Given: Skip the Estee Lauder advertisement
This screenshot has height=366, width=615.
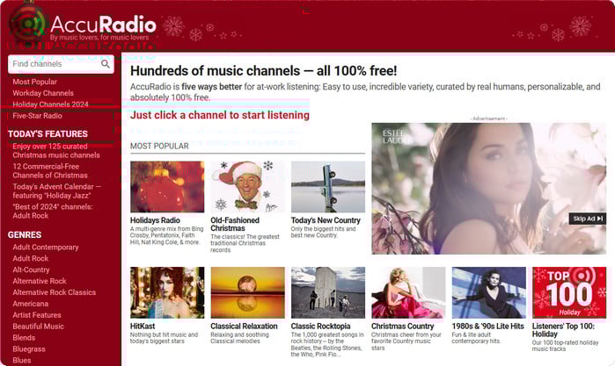Looking at the screenshot, I should (587, 219).
